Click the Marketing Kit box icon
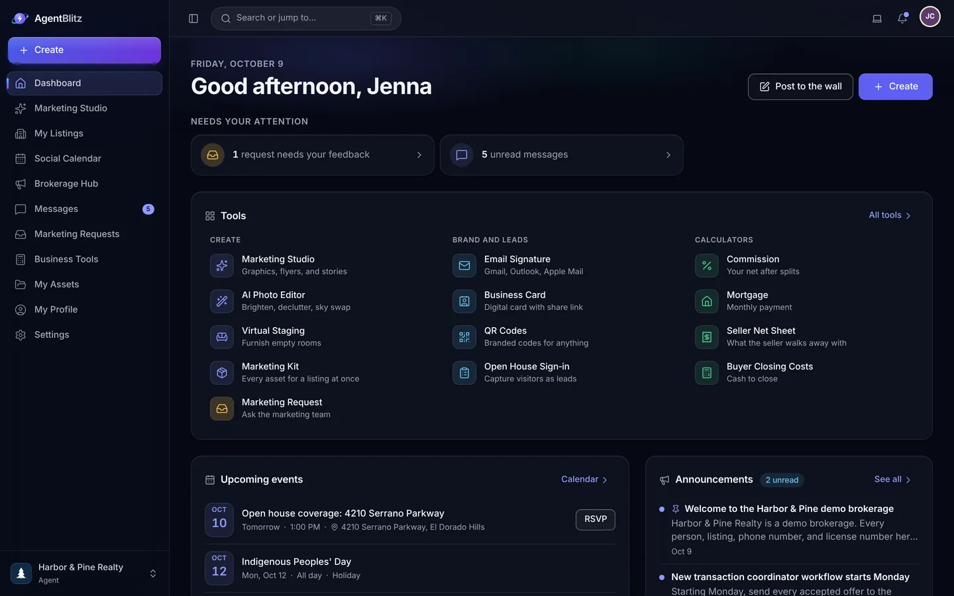 (x=222, y=373)
